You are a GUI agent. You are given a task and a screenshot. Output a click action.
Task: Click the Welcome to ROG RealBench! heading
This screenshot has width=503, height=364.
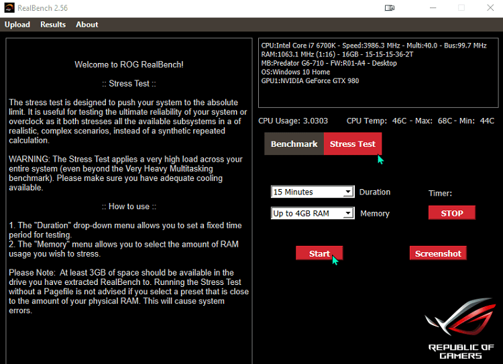[x=129, y=65]
